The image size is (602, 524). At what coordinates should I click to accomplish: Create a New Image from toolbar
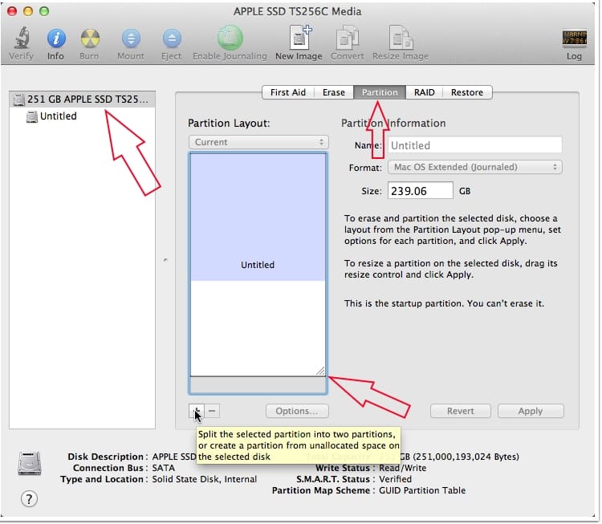point(300,37)
